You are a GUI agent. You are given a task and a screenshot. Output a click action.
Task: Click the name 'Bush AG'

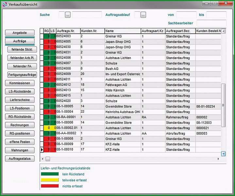[x=112, y=69]
